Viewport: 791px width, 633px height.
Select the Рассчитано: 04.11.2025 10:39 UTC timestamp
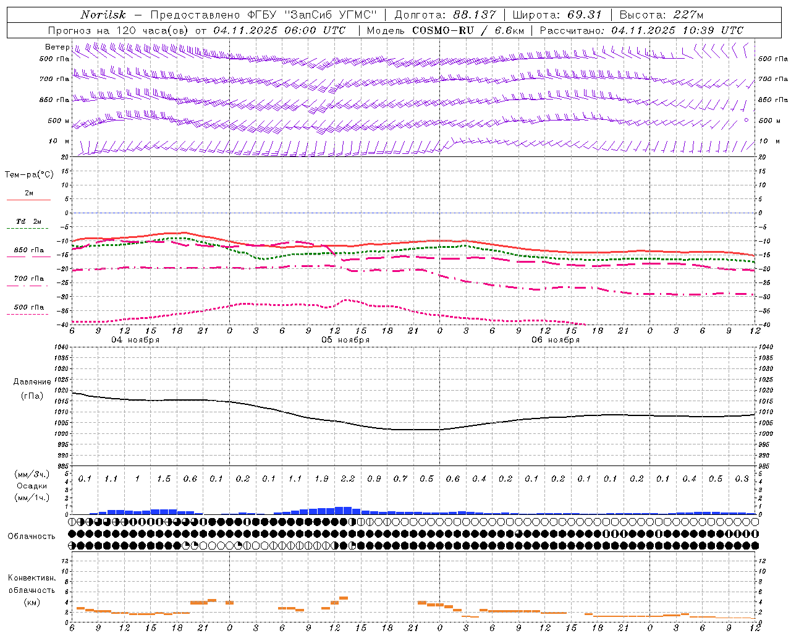click(x=641, y=30)
